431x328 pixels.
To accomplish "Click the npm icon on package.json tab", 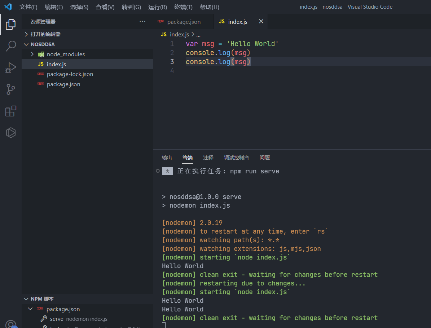I will pyautogui.click(x=161, y=21).
